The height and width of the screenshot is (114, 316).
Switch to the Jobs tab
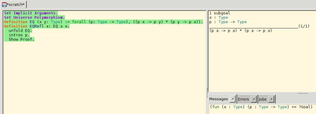[x=262, y=99]
